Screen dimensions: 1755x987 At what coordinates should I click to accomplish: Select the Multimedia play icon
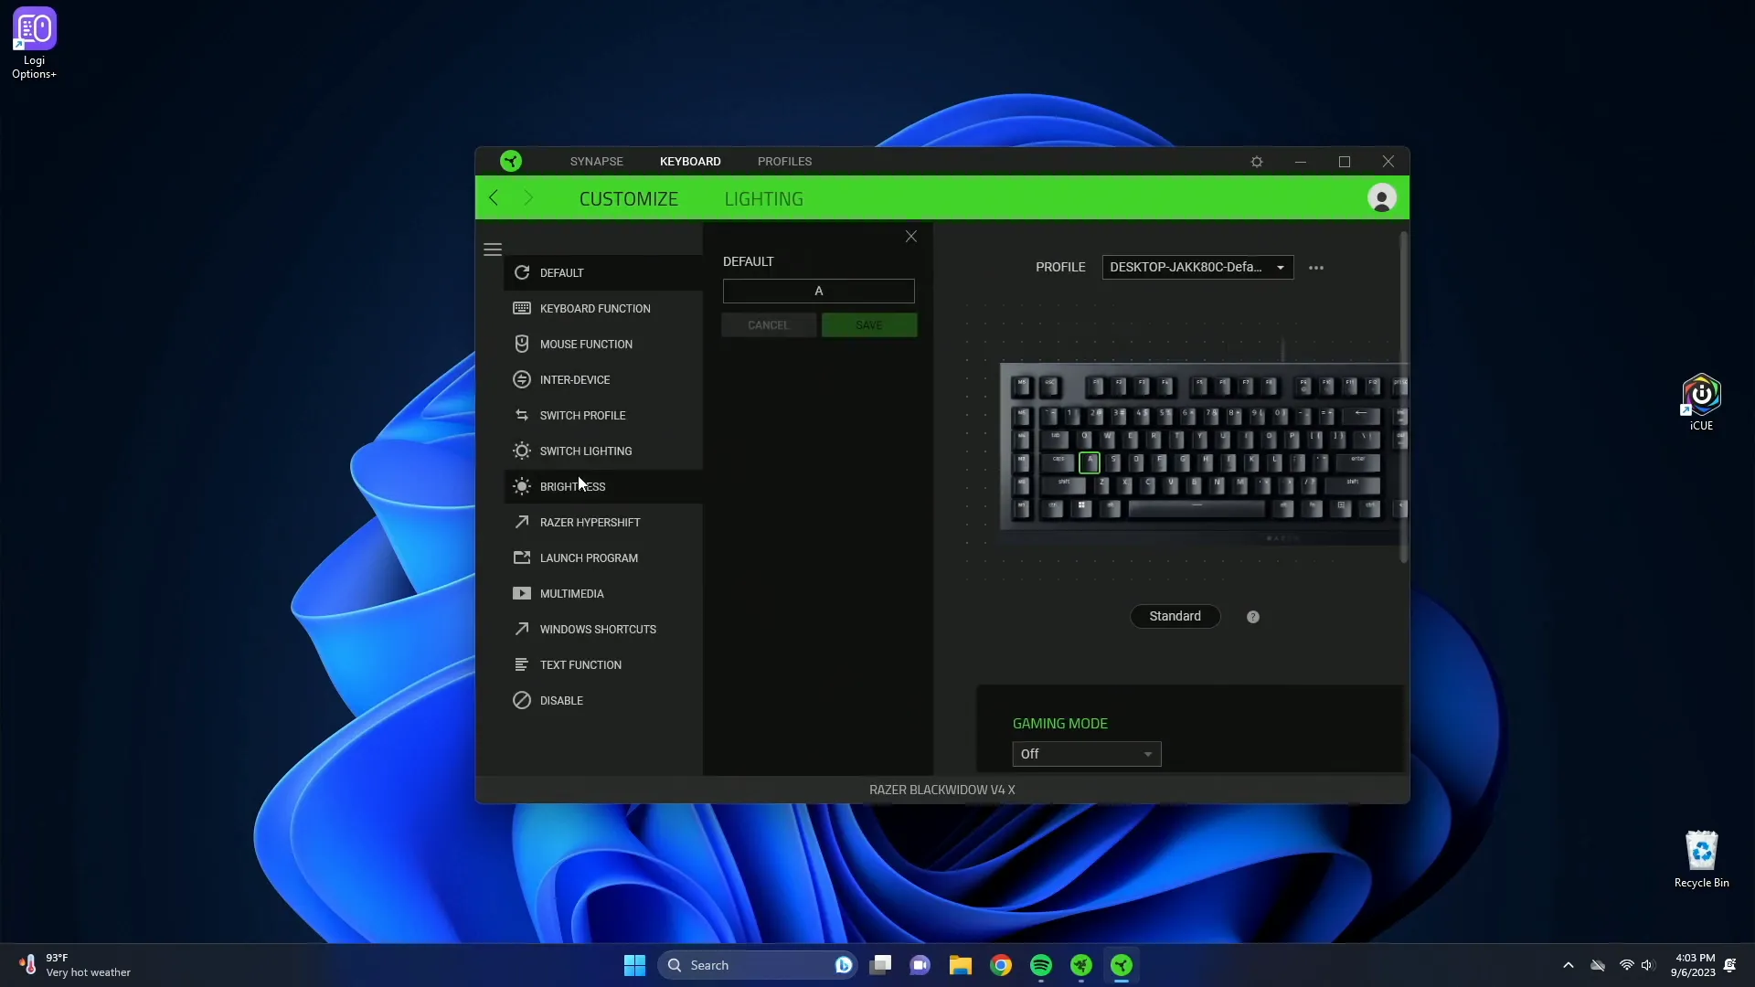pyautogui.click(x=522, y=593)
